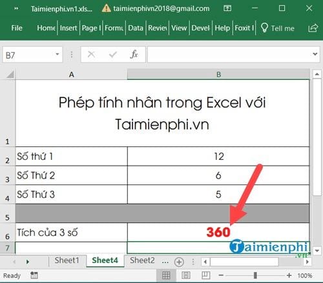Add a new sheet with plus icon
Screen dimensions: 323x283
[x=179, y=262]
